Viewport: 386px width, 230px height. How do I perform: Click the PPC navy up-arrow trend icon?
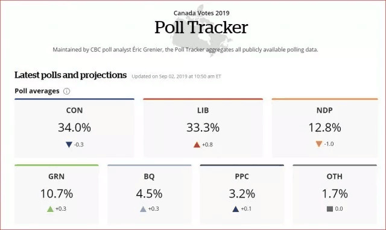(236, 209)
